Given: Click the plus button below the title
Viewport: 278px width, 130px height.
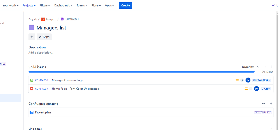Looking at the screenshot, I should coord(32,37).
